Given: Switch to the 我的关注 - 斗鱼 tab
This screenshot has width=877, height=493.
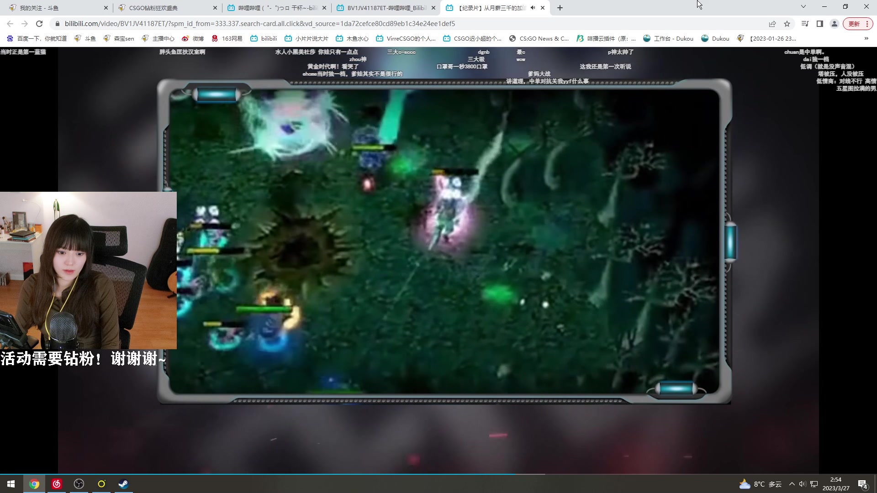Looking at the screenshot, I should point(58,8).
